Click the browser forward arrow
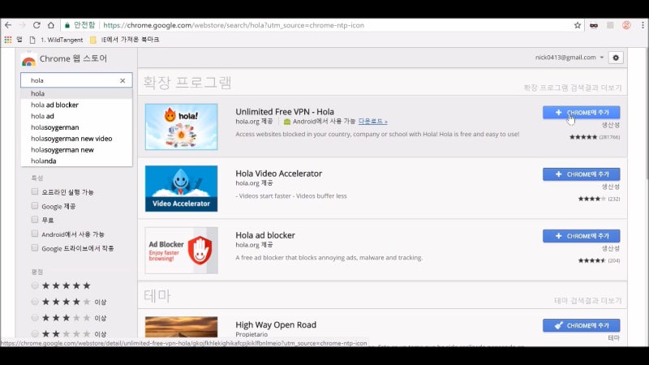The image size is (649, 365). point(23,25)
